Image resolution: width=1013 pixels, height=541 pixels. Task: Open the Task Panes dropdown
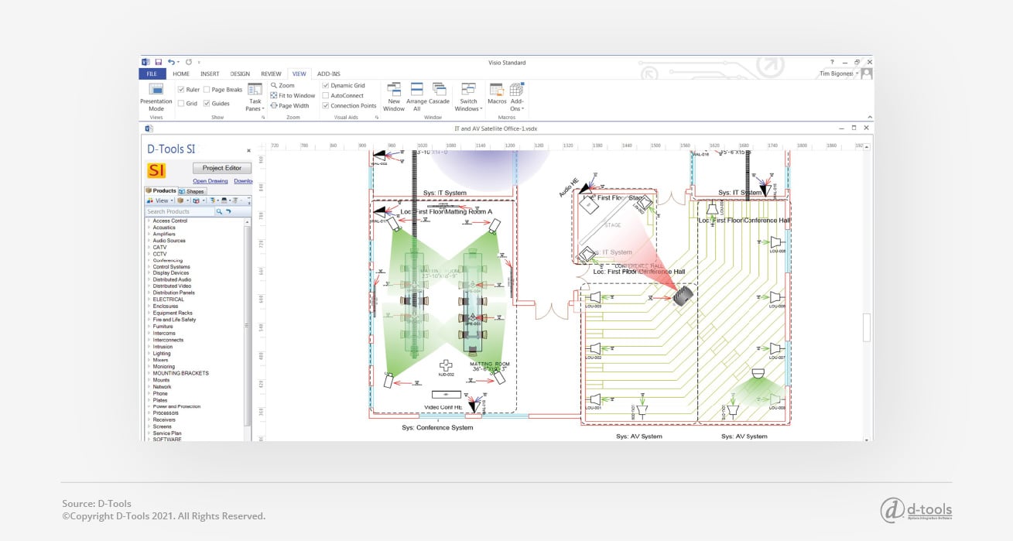point(255,102)
